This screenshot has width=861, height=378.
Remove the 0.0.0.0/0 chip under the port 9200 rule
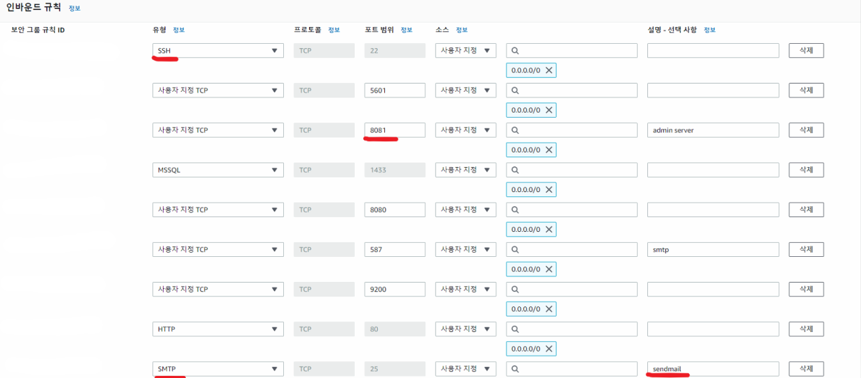[x=549, y=308]
